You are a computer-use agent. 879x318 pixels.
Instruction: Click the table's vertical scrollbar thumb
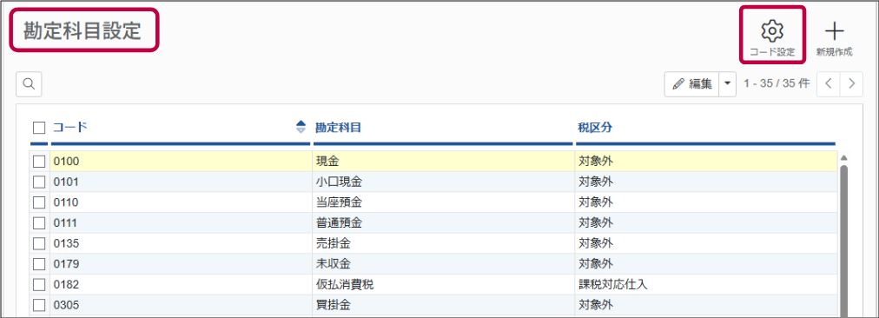click(843, 242)
